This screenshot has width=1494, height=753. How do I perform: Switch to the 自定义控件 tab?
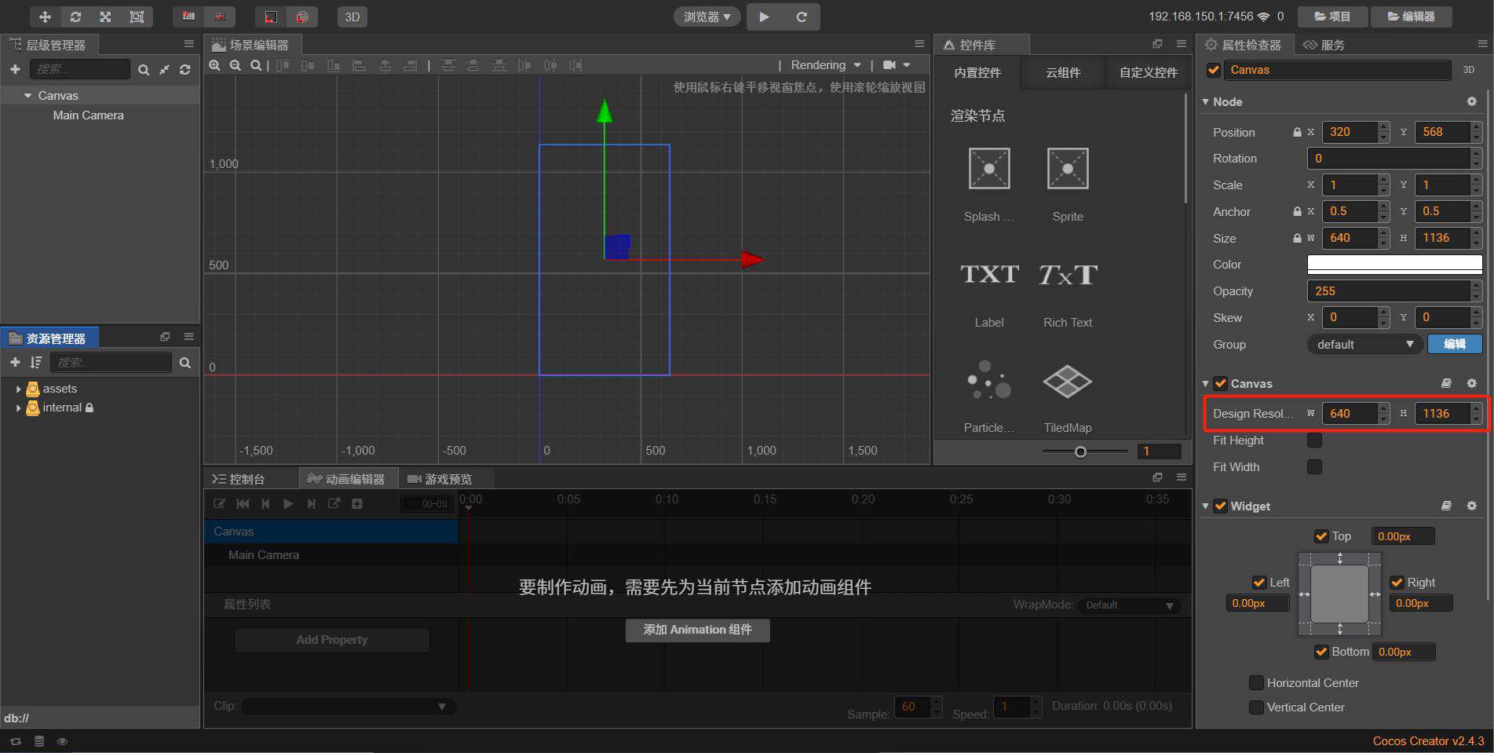click(1148, 72)
